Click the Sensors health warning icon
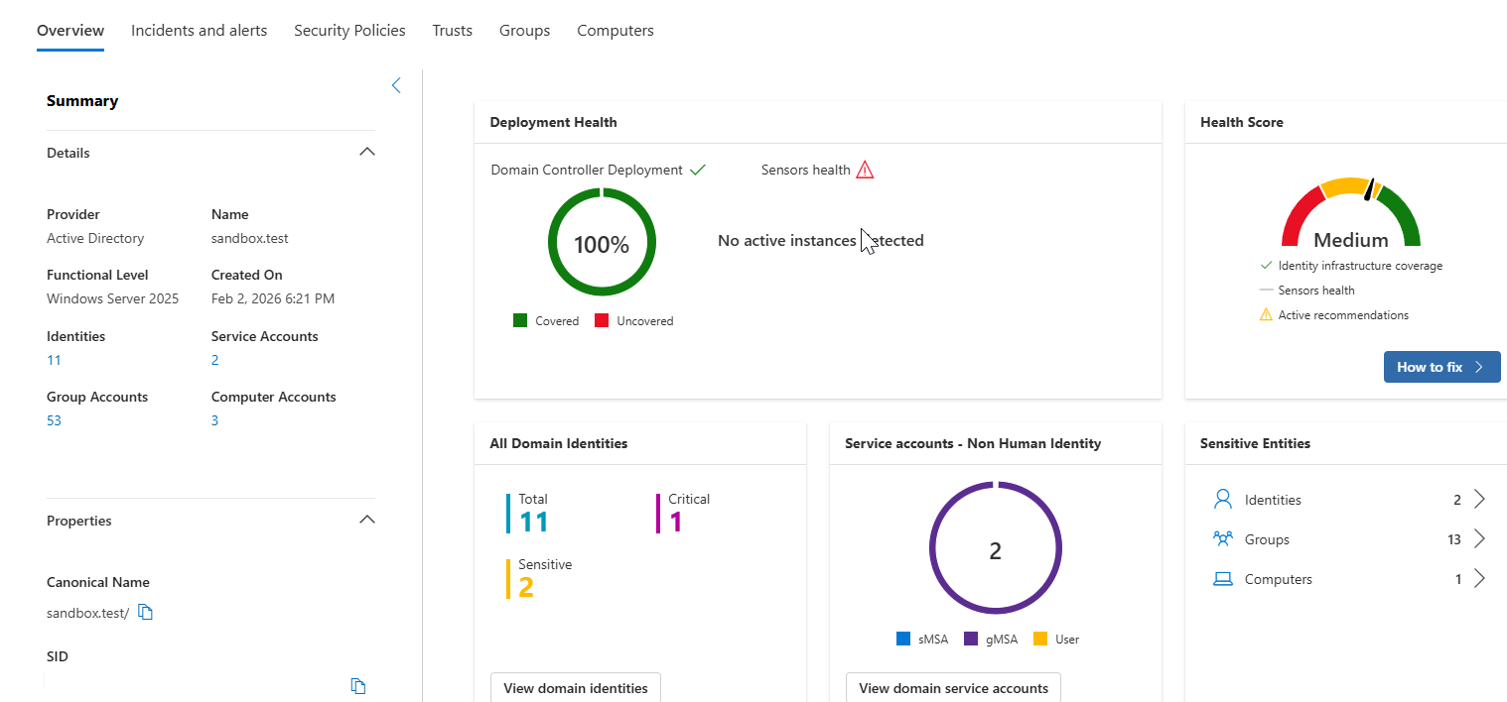1507x702 pixels. [864, 170]
